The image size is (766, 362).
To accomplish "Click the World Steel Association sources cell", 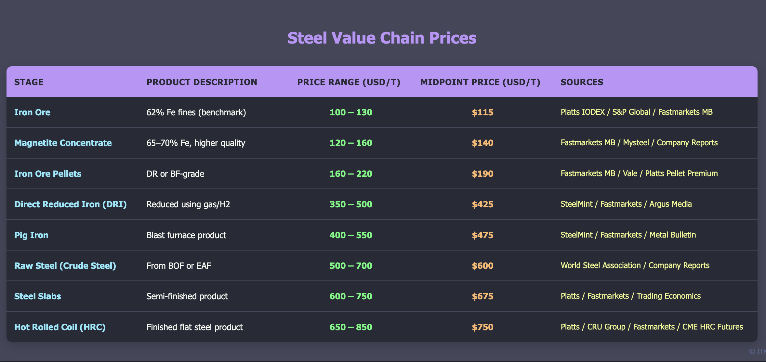I will click(635, 265).
